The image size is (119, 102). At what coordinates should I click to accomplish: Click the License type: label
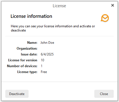click(x=27, y=72)
